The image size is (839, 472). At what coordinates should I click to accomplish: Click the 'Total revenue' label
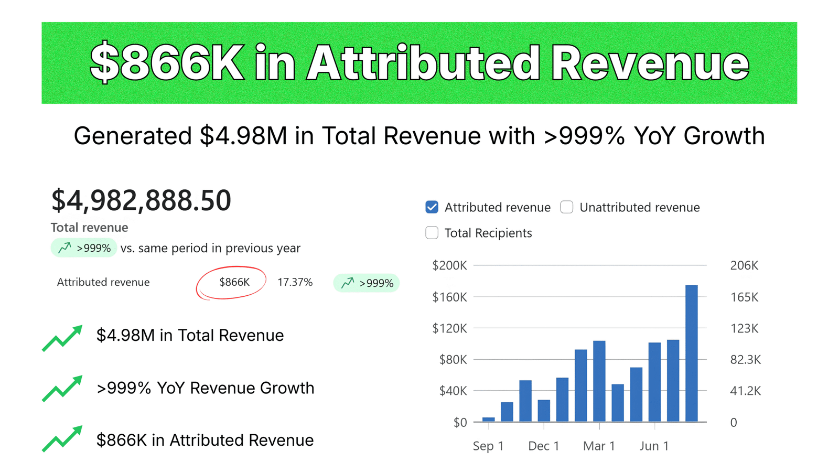click(x=90, y=228)
